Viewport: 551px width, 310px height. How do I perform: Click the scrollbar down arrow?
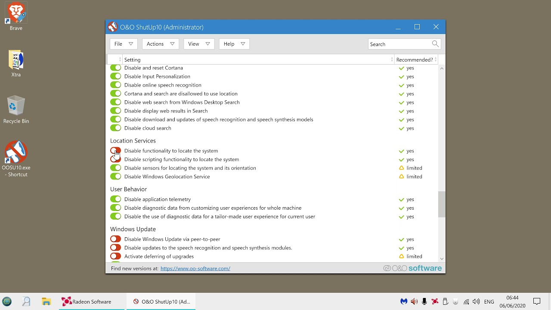pos(441,258)
